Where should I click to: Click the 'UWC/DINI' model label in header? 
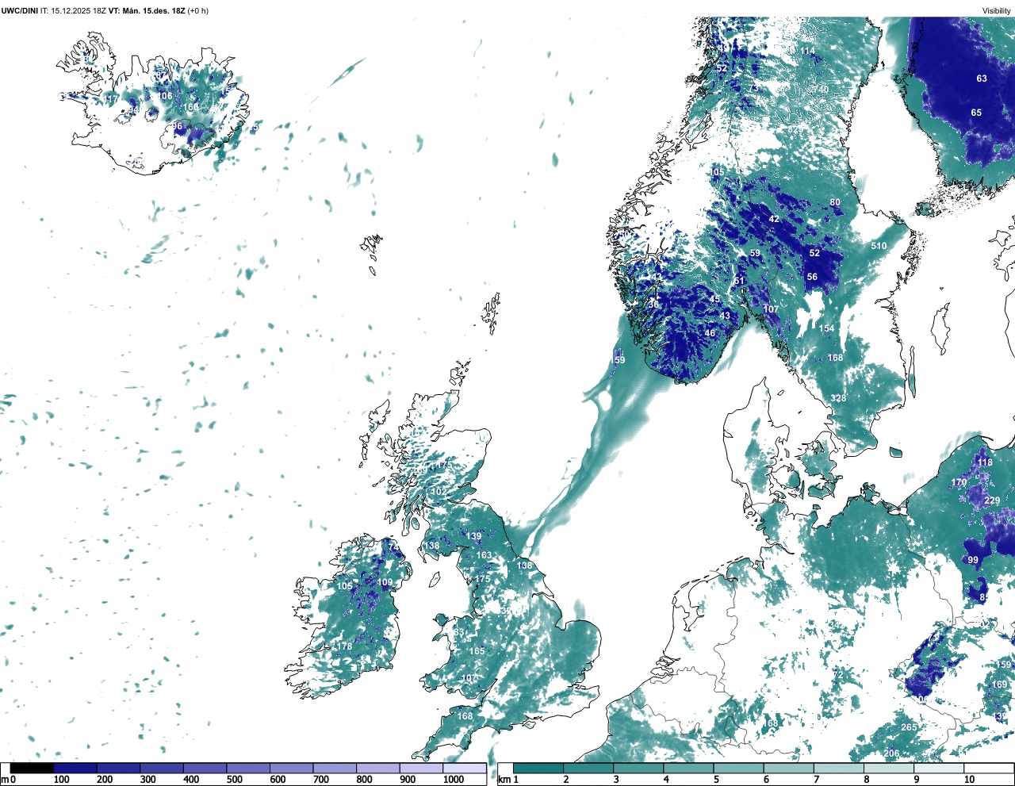click(19, 11)
